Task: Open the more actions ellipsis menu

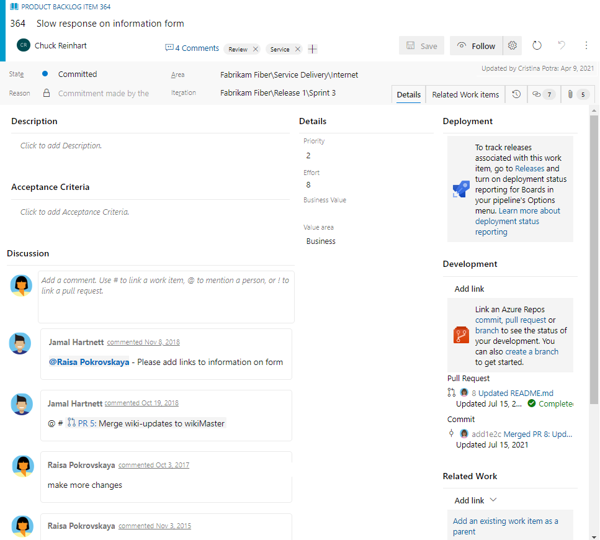Action: pyautogui.click(x=586, y=45)
